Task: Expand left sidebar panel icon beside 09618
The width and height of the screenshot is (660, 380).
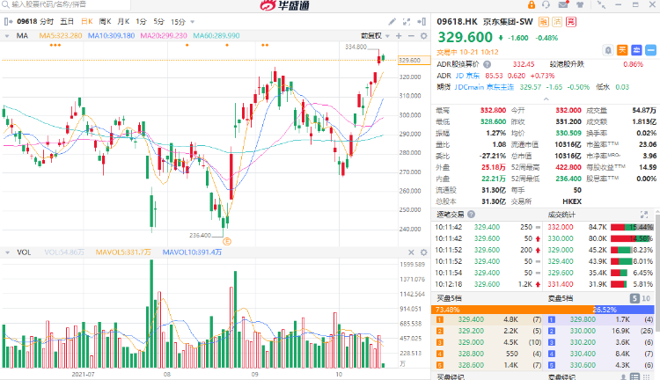Action: click(8, 21)
